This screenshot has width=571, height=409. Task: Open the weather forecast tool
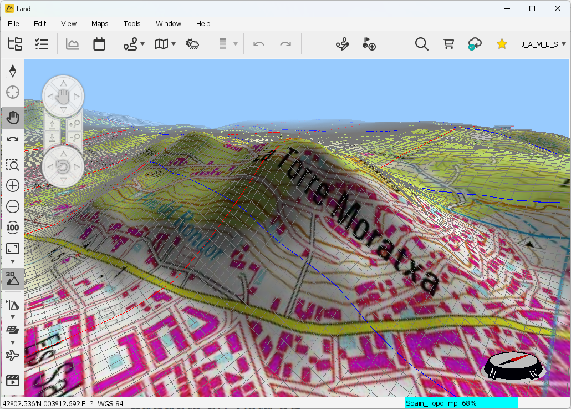(192, 44)
